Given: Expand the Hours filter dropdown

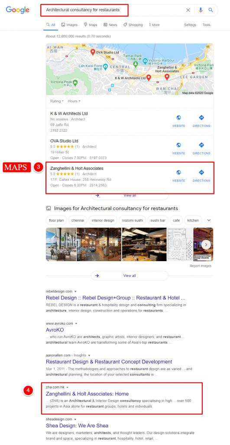Looking at the screenshot, I should (74, 101).
